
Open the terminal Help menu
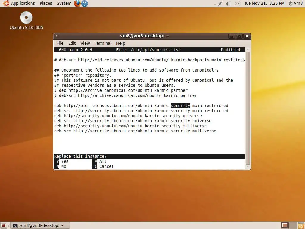pos(121,43)
